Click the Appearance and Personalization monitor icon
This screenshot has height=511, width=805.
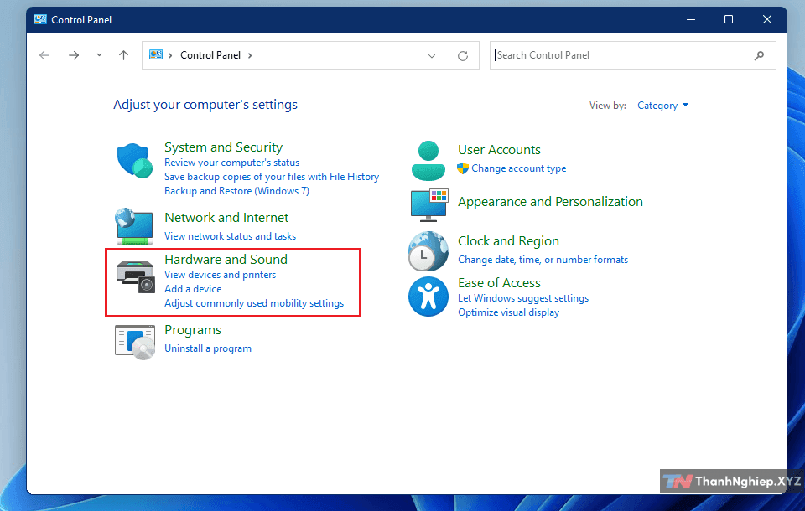(x=429, y=204)
